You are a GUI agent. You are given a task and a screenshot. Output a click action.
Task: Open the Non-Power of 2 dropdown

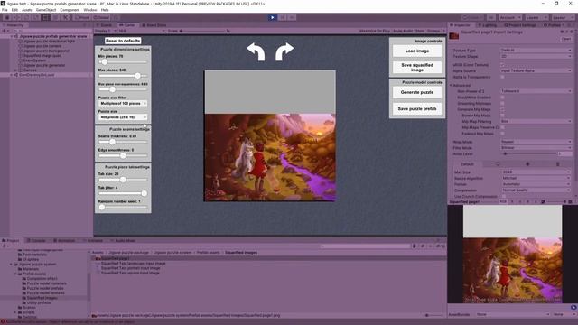[536, 91]
